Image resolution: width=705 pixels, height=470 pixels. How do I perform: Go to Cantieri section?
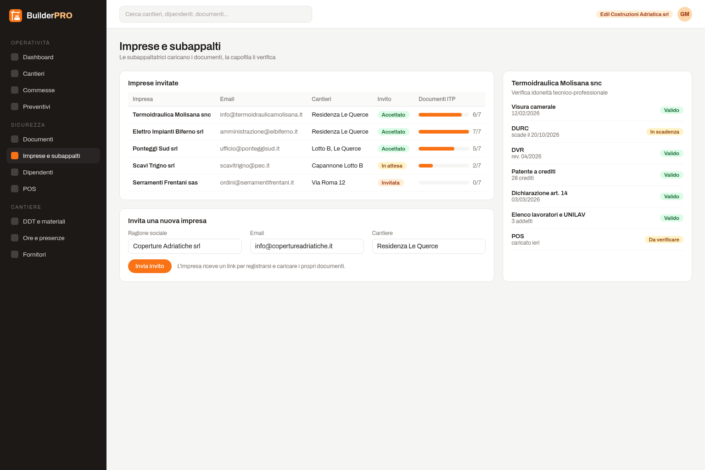[53, 73]
